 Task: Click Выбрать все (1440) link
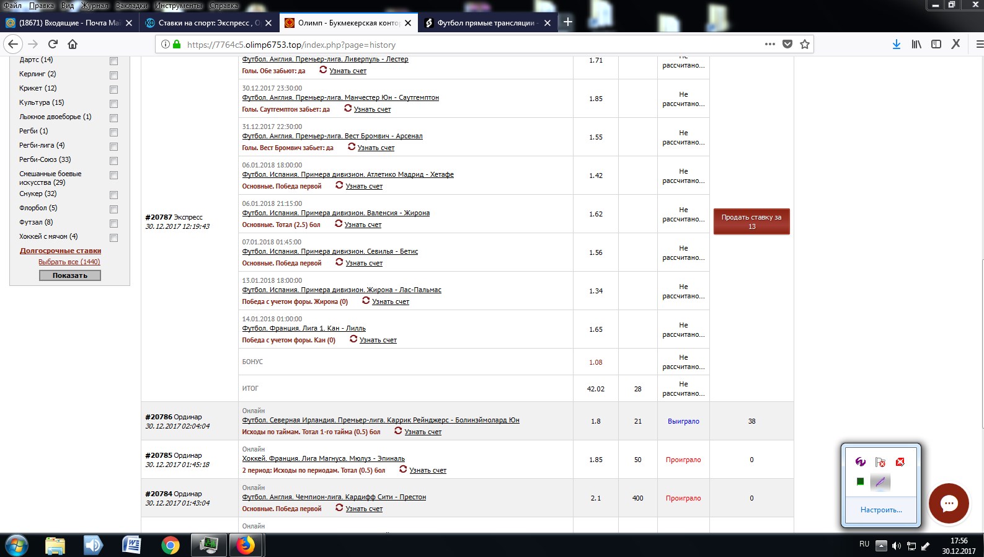[69, 262]
